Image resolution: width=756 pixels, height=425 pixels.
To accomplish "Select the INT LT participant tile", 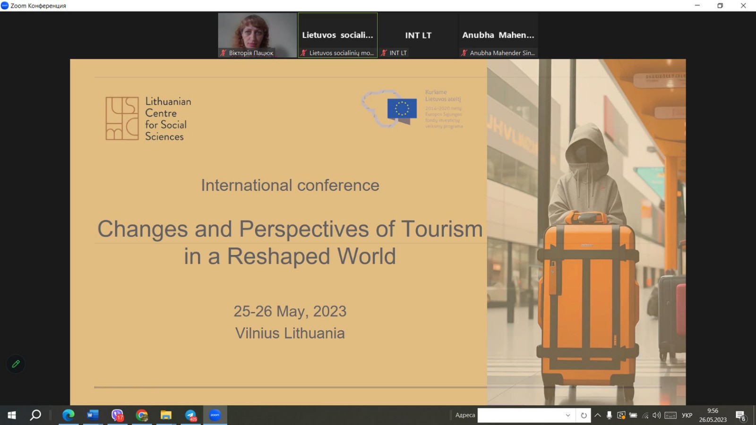I will tap(418, 35).
